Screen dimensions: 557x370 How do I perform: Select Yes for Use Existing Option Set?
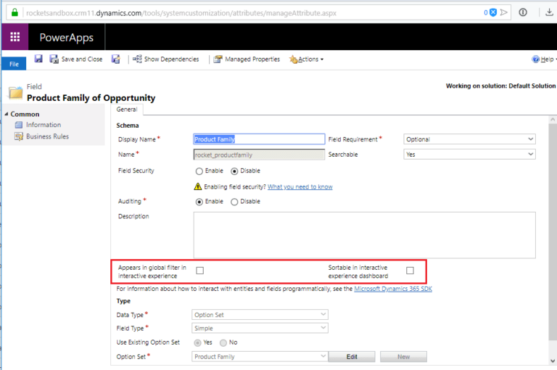pyautogui.click(x=197, y=343)
